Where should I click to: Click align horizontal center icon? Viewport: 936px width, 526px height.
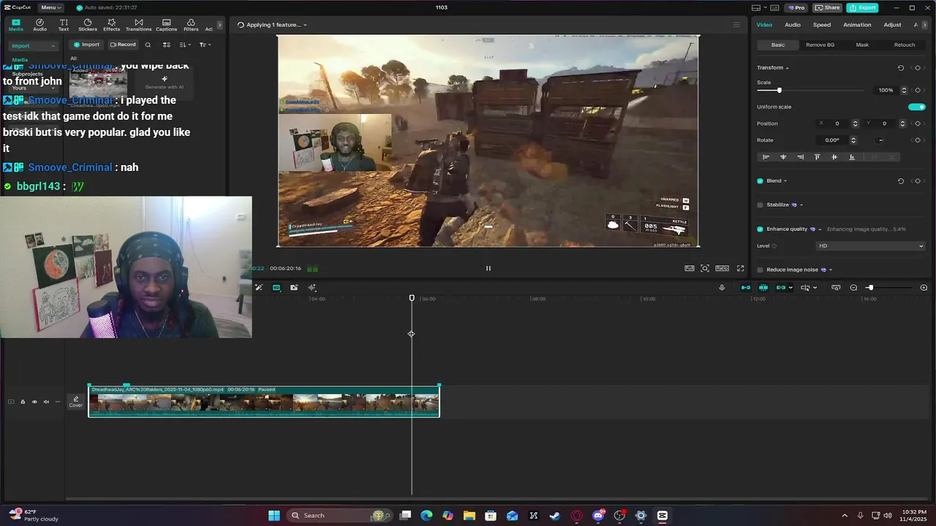(783, 157)
